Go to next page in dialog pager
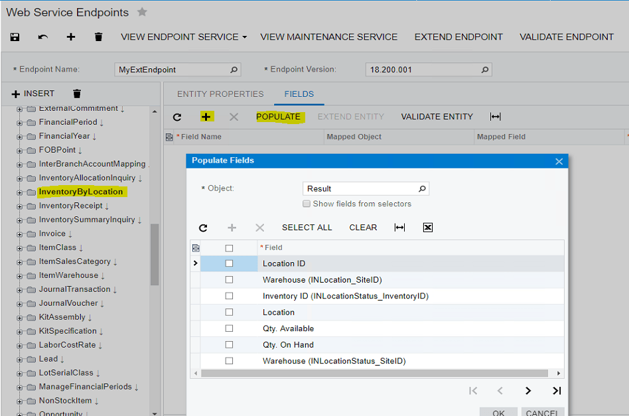 click(x=528, y=391)
